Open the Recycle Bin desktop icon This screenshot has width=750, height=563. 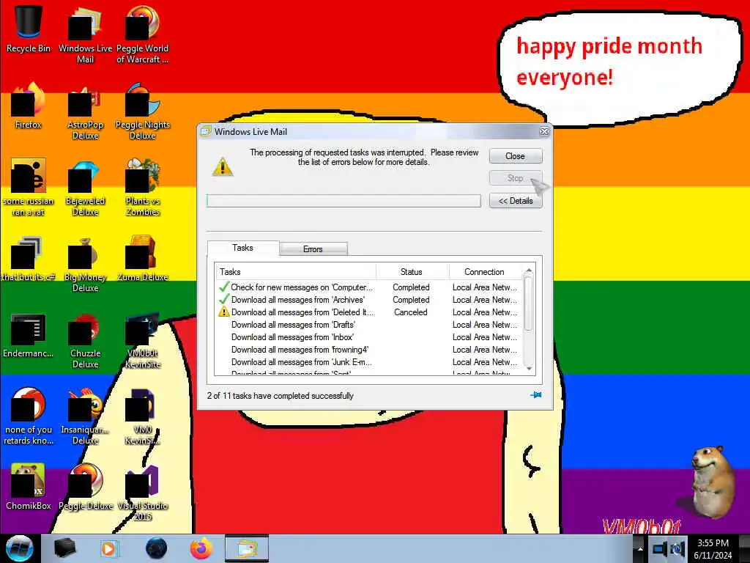[29, 29]
